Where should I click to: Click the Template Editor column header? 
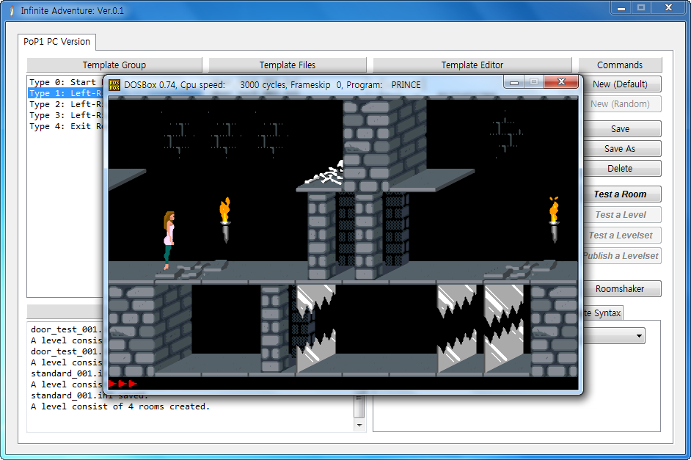(472, 65)
